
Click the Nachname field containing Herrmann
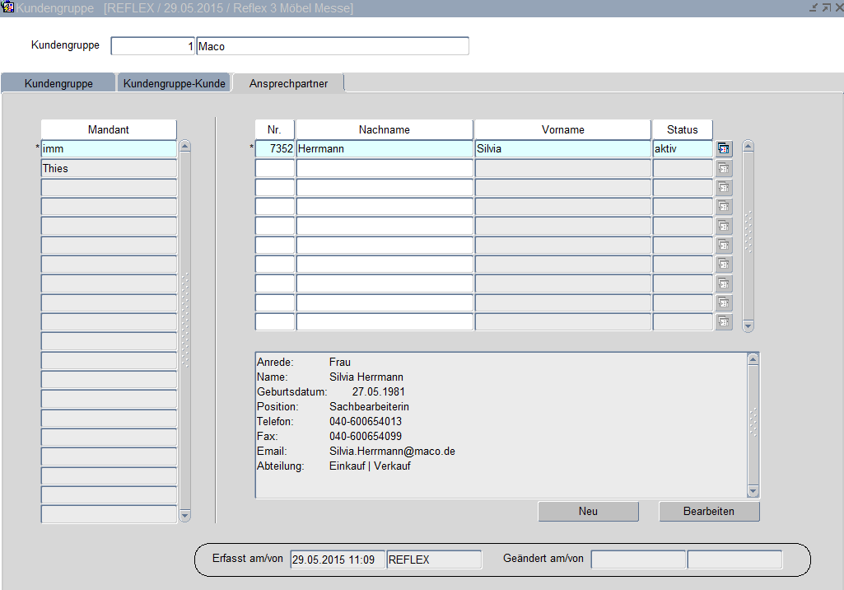coord(384,149)
